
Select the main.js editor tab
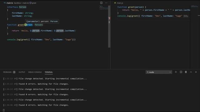tap(120, 3)
